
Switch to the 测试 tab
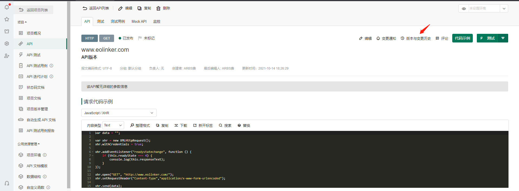pos(101,21)
